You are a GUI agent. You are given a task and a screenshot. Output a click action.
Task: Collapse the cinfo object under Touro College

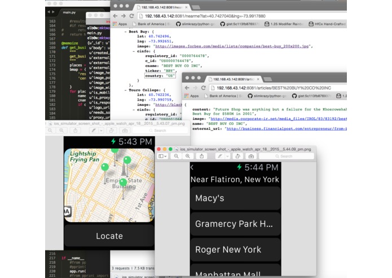(134, 109)
